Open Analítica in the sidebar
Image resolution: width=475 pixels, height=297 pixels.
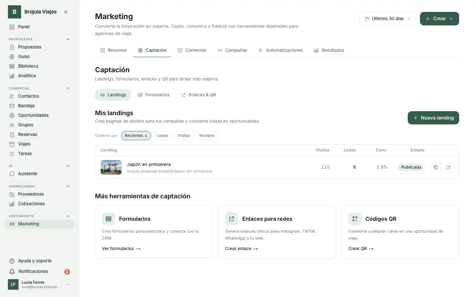pyautogui.click(x=40, y=76)
